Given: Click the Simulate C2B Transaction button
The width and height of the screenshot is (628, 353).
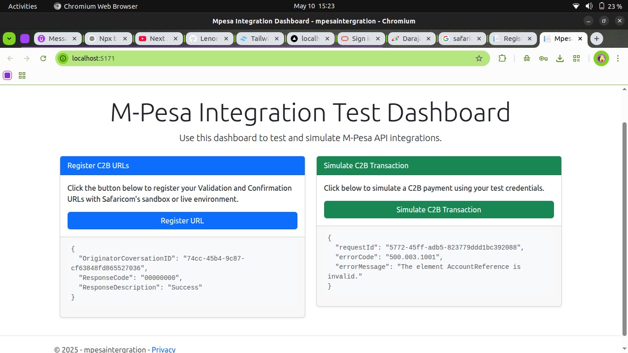Looking at the screenshot, I should point(439,210).
